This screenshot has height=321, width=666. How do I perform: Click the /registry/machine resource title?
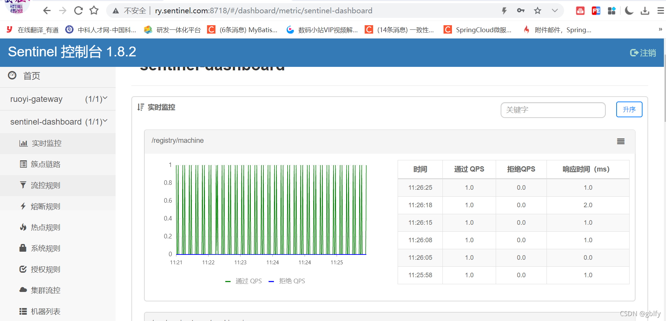pos(178,141)
